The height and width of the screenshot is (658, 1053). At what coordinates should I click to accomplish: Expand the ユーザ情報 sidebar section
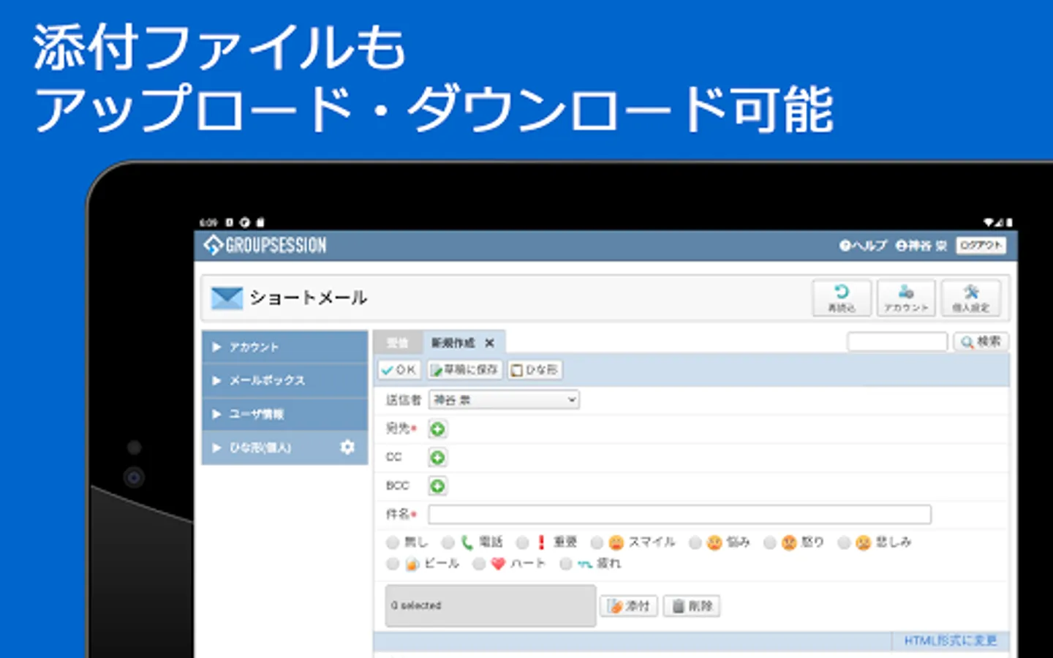click(x=284, y=414)
